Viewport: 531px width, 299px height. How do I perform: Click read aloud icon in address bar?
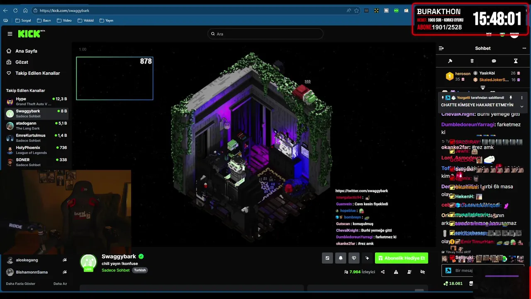pyautogui.click(x=348, y=10)
